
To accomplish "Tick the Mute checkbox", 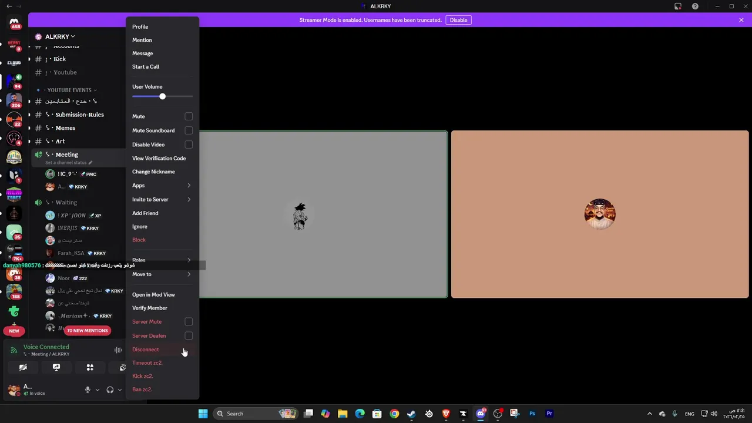I will tap(189, 116).
